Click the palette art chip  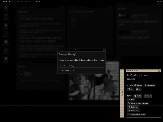pos(131,89)
